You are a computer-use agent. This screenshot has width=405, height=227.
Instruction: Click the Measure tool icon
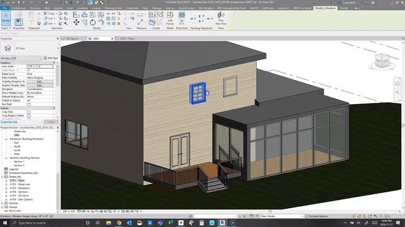[x=140, y=23]
